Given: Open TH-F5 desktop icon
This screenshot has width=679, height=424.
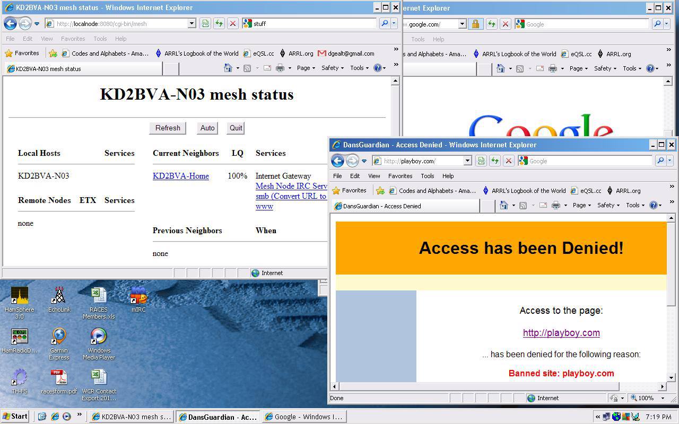Looking at the screenshot, I should 19,381.
